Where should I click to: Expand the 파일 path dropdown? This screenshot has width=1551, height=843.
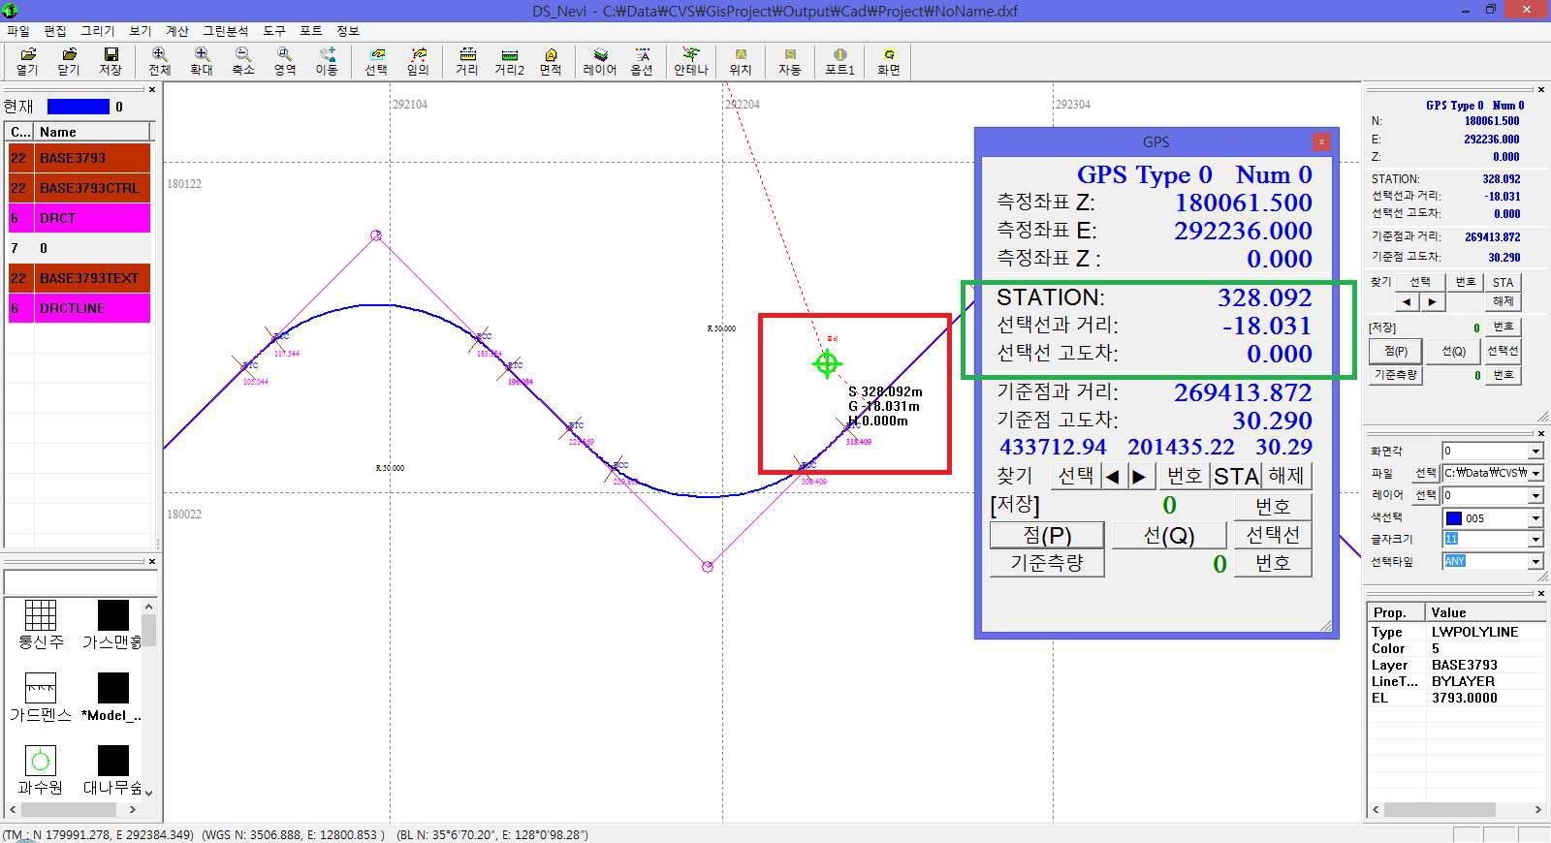click(1535, 474)
